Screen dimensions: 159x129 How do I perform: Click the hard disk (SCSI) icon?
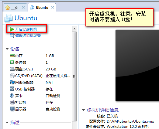tap(12, 69)
